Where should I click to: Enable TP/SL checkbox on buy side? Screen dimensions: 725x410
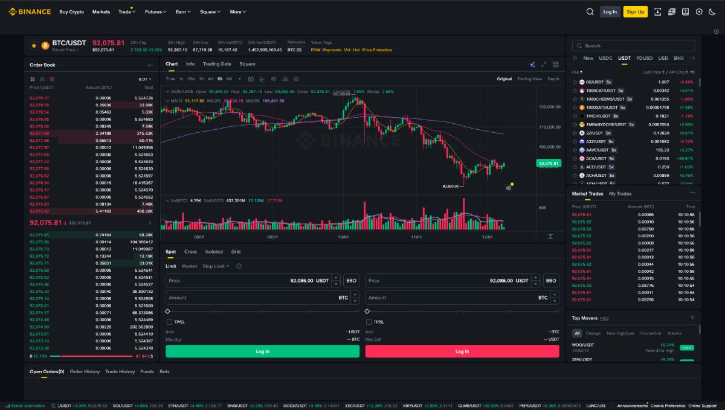[169, 322]
